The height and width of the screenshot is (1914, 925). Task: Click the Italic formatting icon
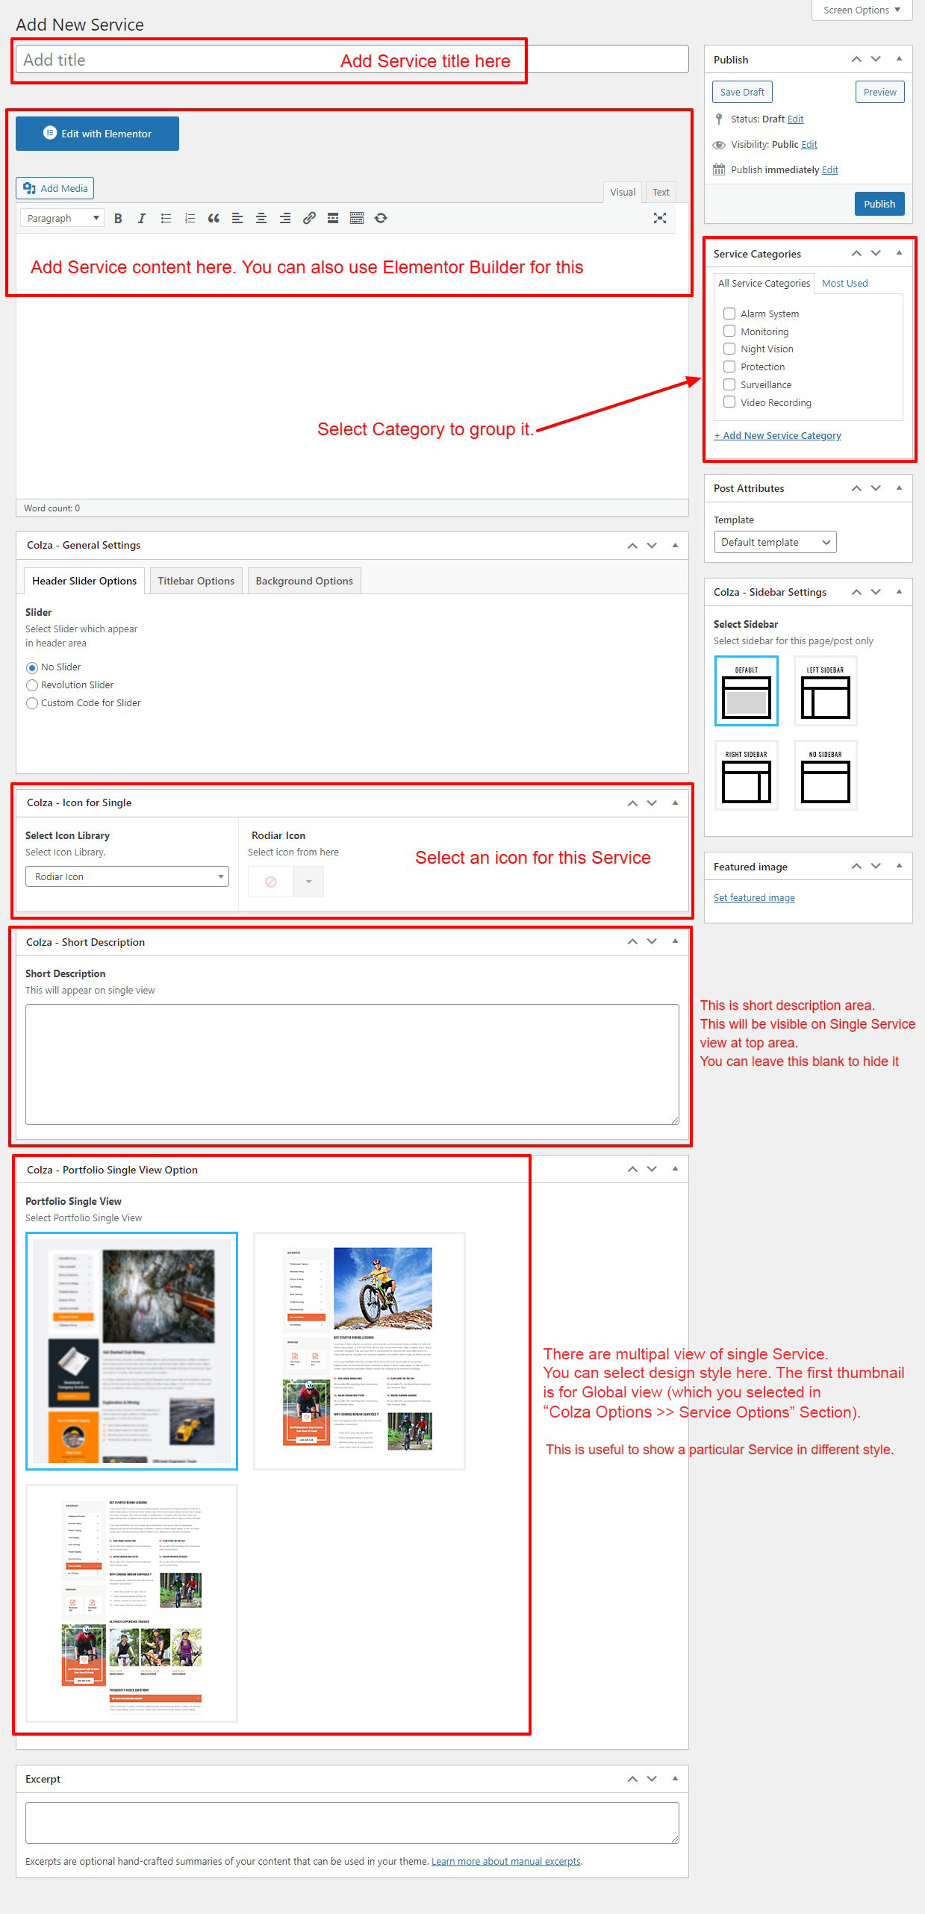pyautogui.click(x=142, y=218)
